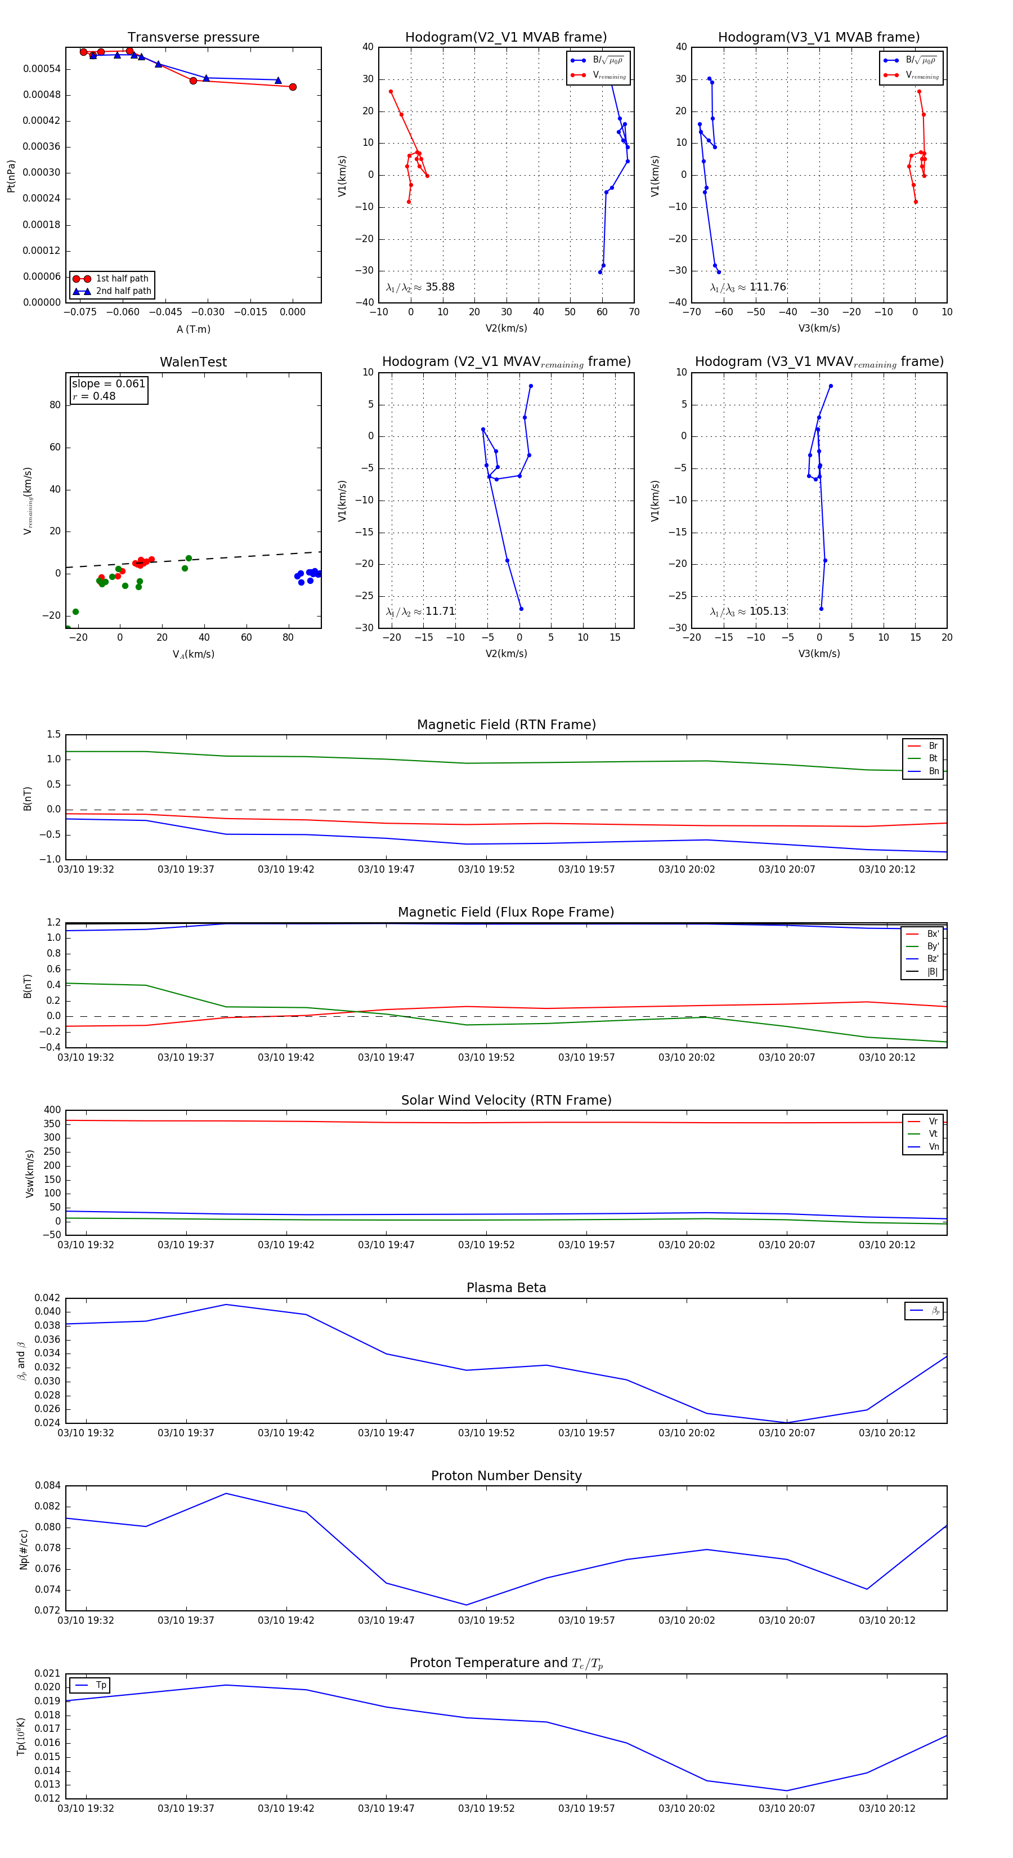This screenshot has height=1858, width=1013.
Task: Click the 'A (T·m)' x-axis label
Action: [193, 329]
